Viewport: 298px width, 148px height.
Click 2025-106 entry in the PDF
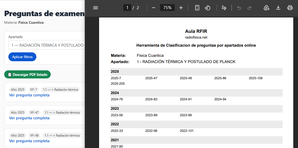tap(256, 78)
